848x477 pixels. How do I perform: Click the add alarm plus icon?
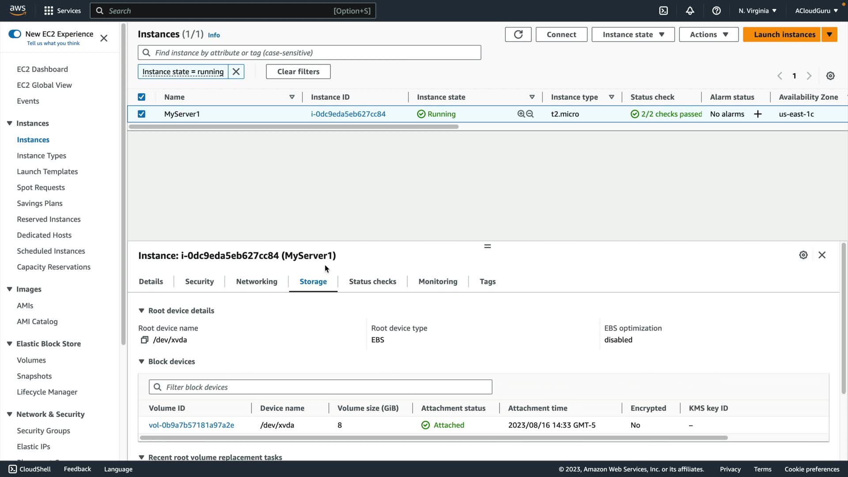[758, 114]
